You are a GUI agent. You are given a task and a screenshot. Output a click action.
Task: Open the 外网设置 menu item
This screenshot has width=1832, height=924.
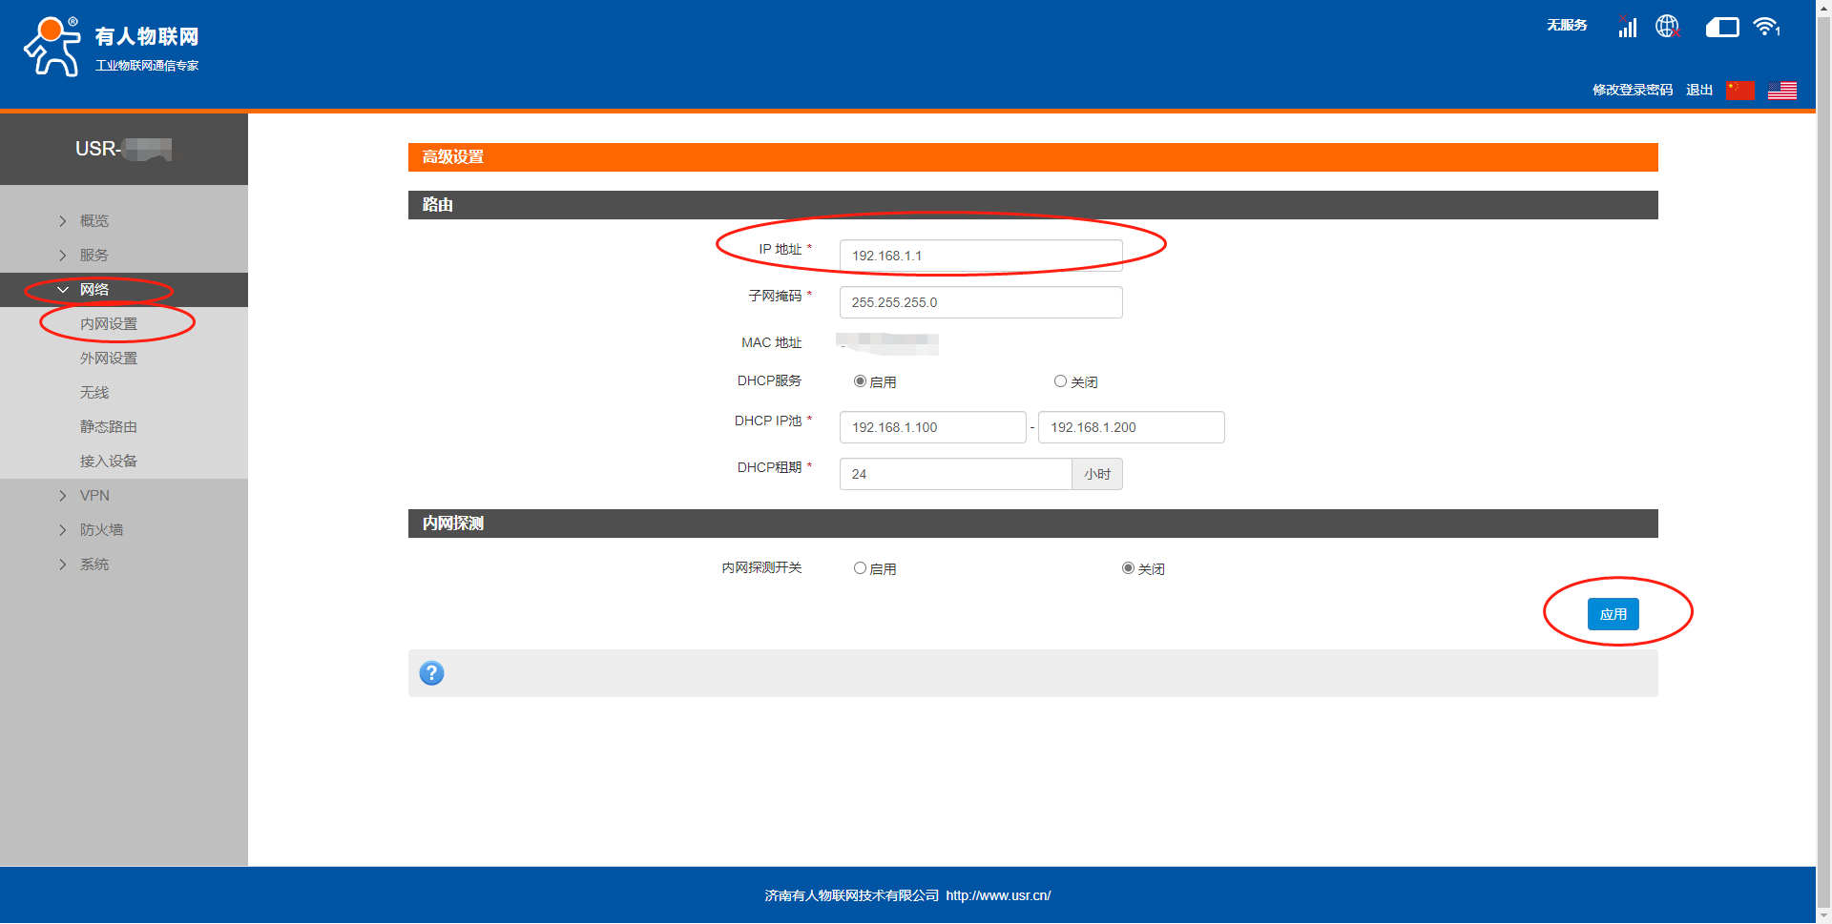coord(108,359)
